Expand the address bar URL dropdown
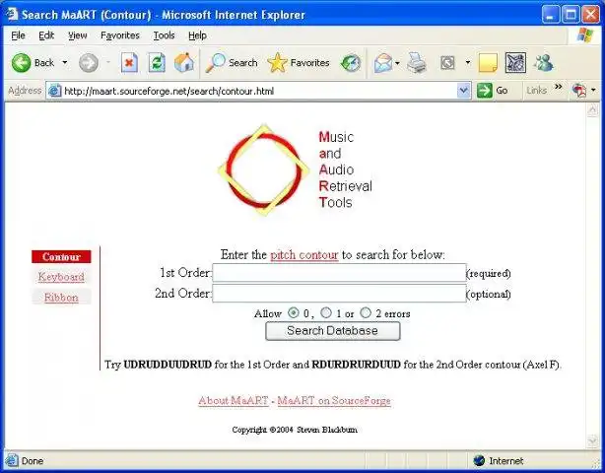605x473 pixels. pos(463,91)
